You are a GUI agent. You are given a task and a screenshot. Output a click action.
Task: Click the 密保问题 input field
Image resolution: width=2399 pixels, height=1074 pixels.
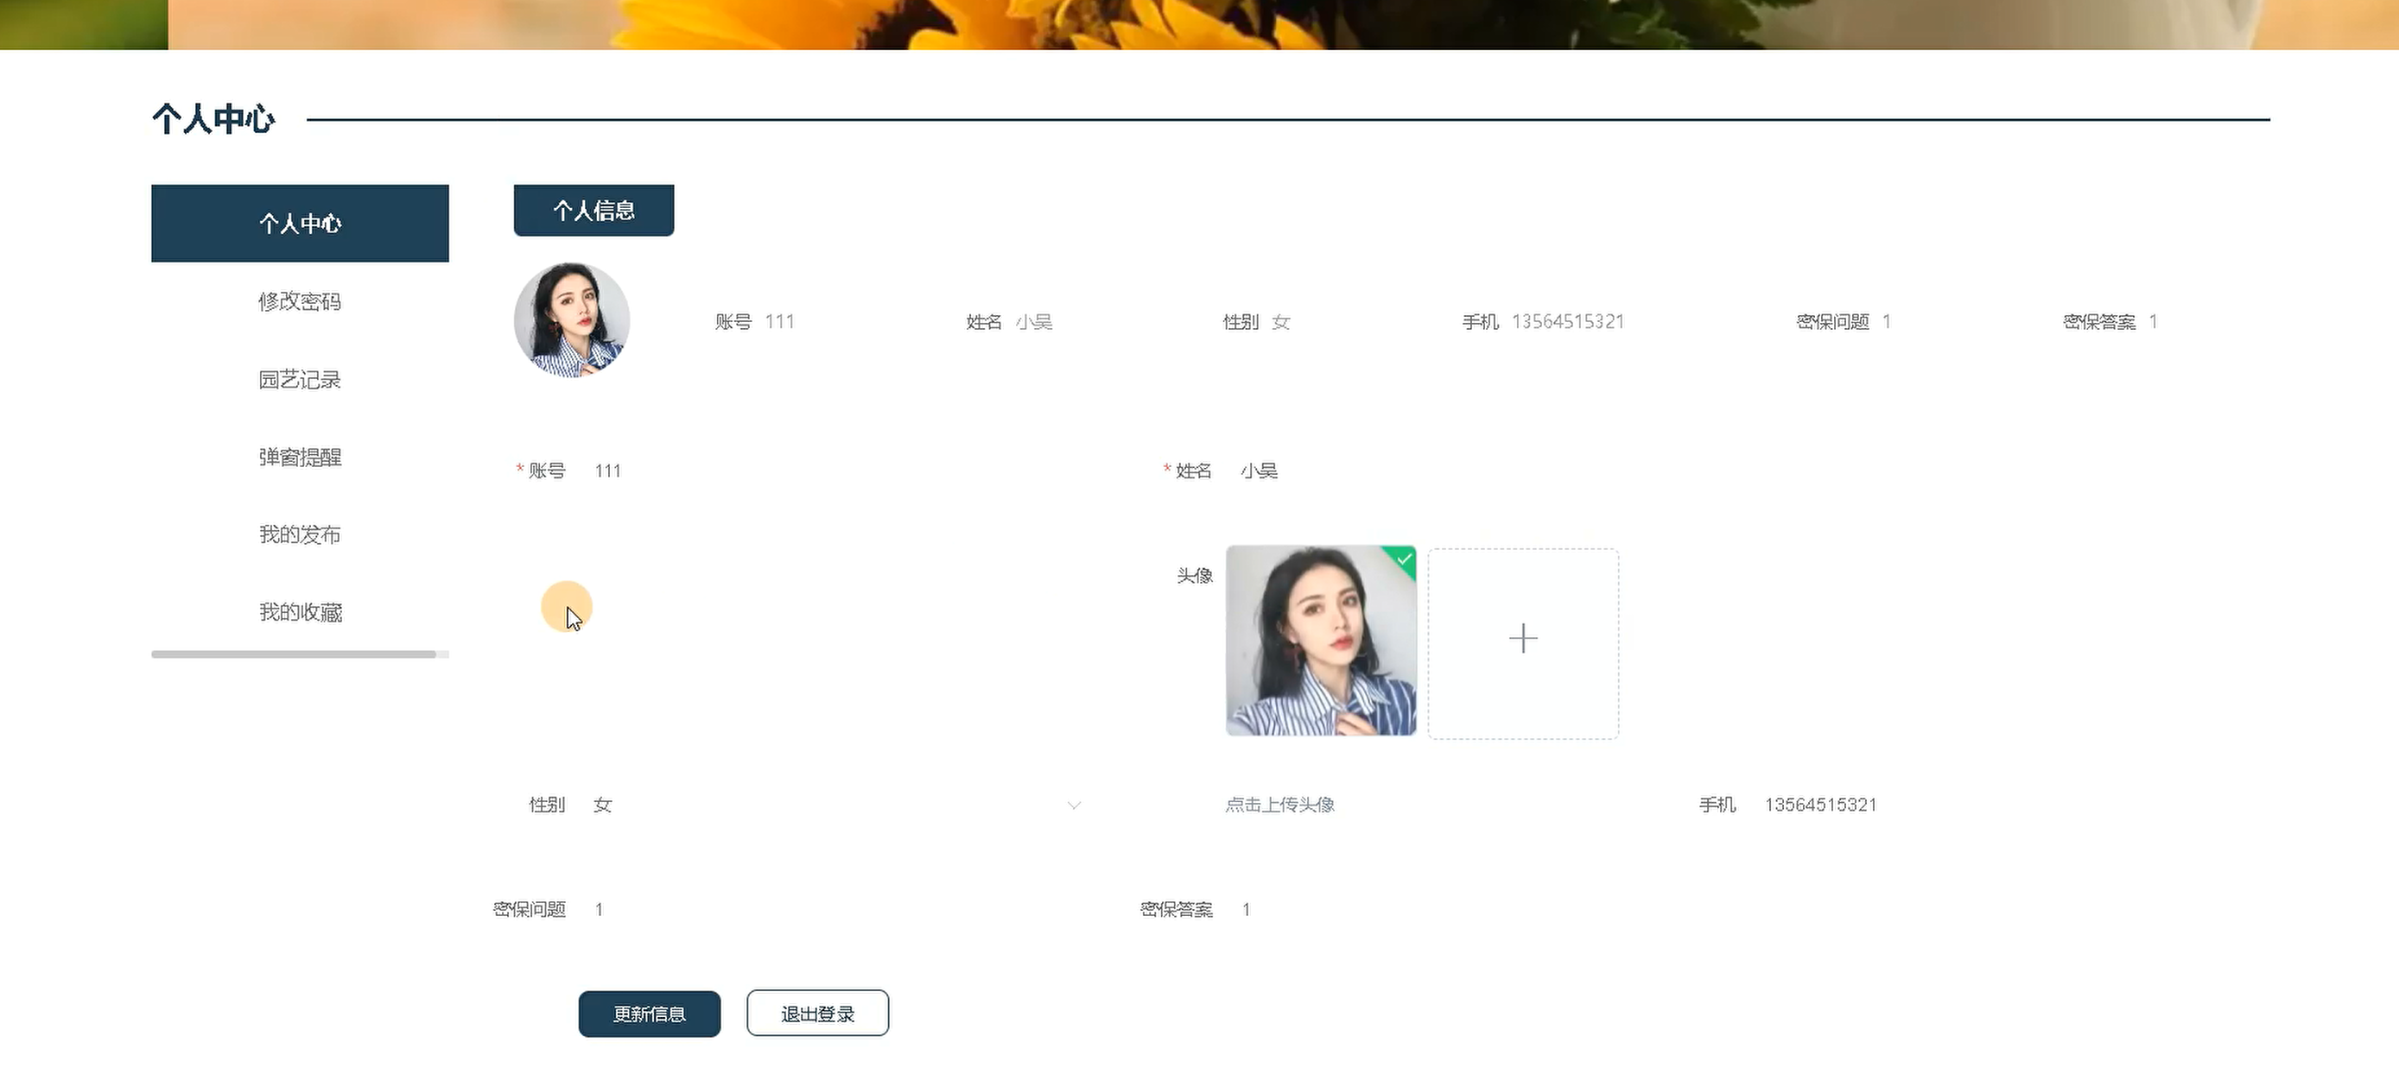pyautogui.click(x=837, y=910)
